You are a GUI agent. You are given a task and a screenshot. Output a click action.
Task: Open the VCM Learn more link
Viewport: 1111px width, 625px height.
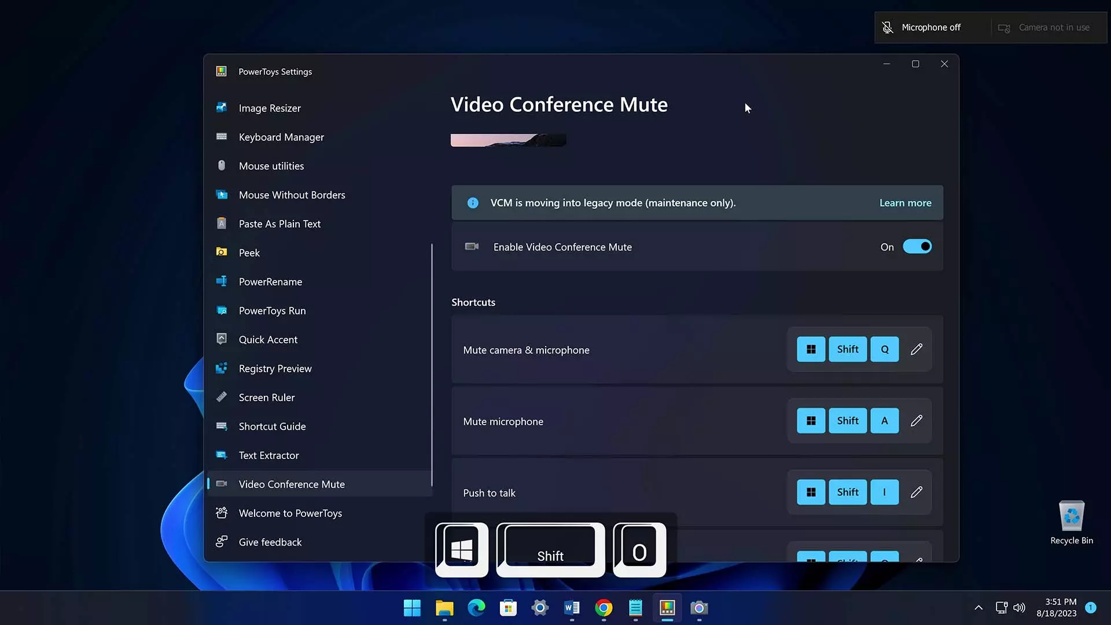click(x=905, y=203)
